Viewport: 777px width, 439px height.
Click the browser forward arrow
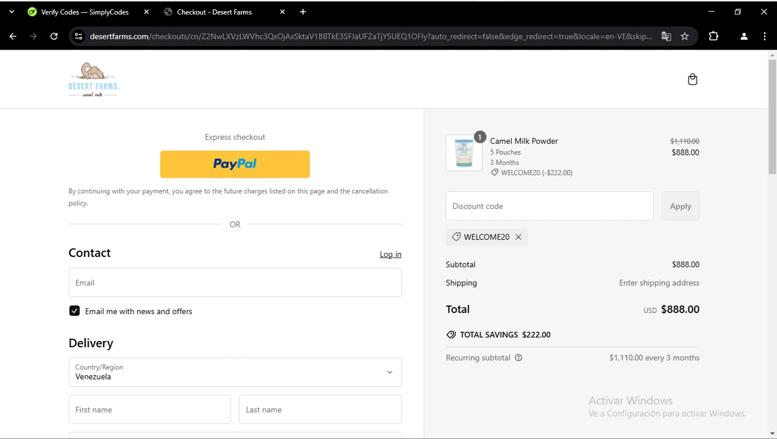[x=33, y=36]
